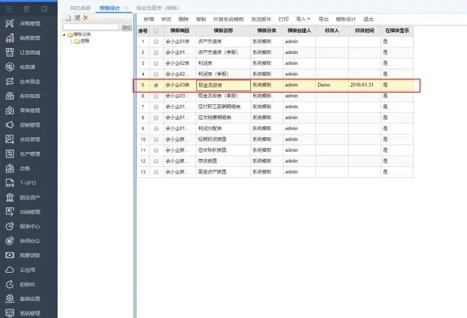This screenshot has width=467, height=318.
Task: Click the 恢复系统模板 button
Action: coord(228,19)
